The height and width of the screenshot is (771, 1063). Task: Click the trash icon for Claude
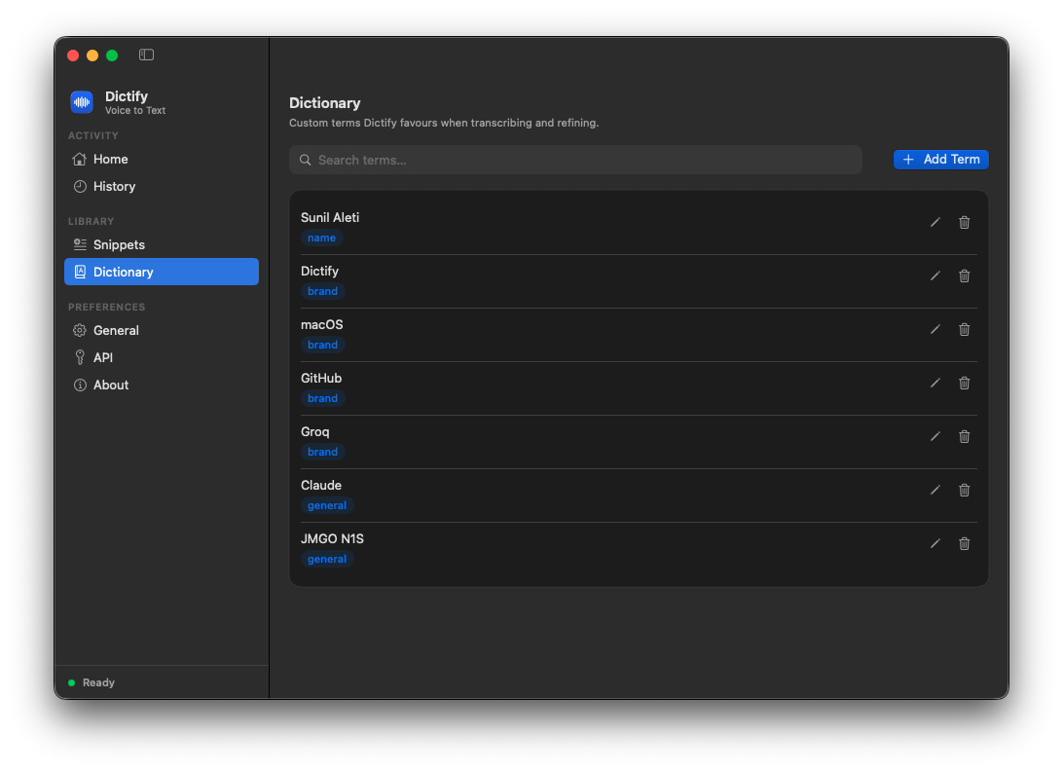point(964,491)
